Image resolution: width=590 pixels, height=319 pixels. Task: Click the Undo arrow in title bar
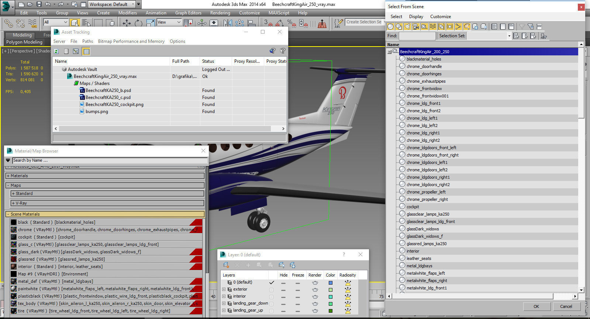tap(48, 4)
